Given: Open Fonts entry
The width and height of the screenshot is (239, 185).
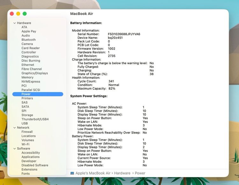Looking at the screenshot, I should point(25,174).
